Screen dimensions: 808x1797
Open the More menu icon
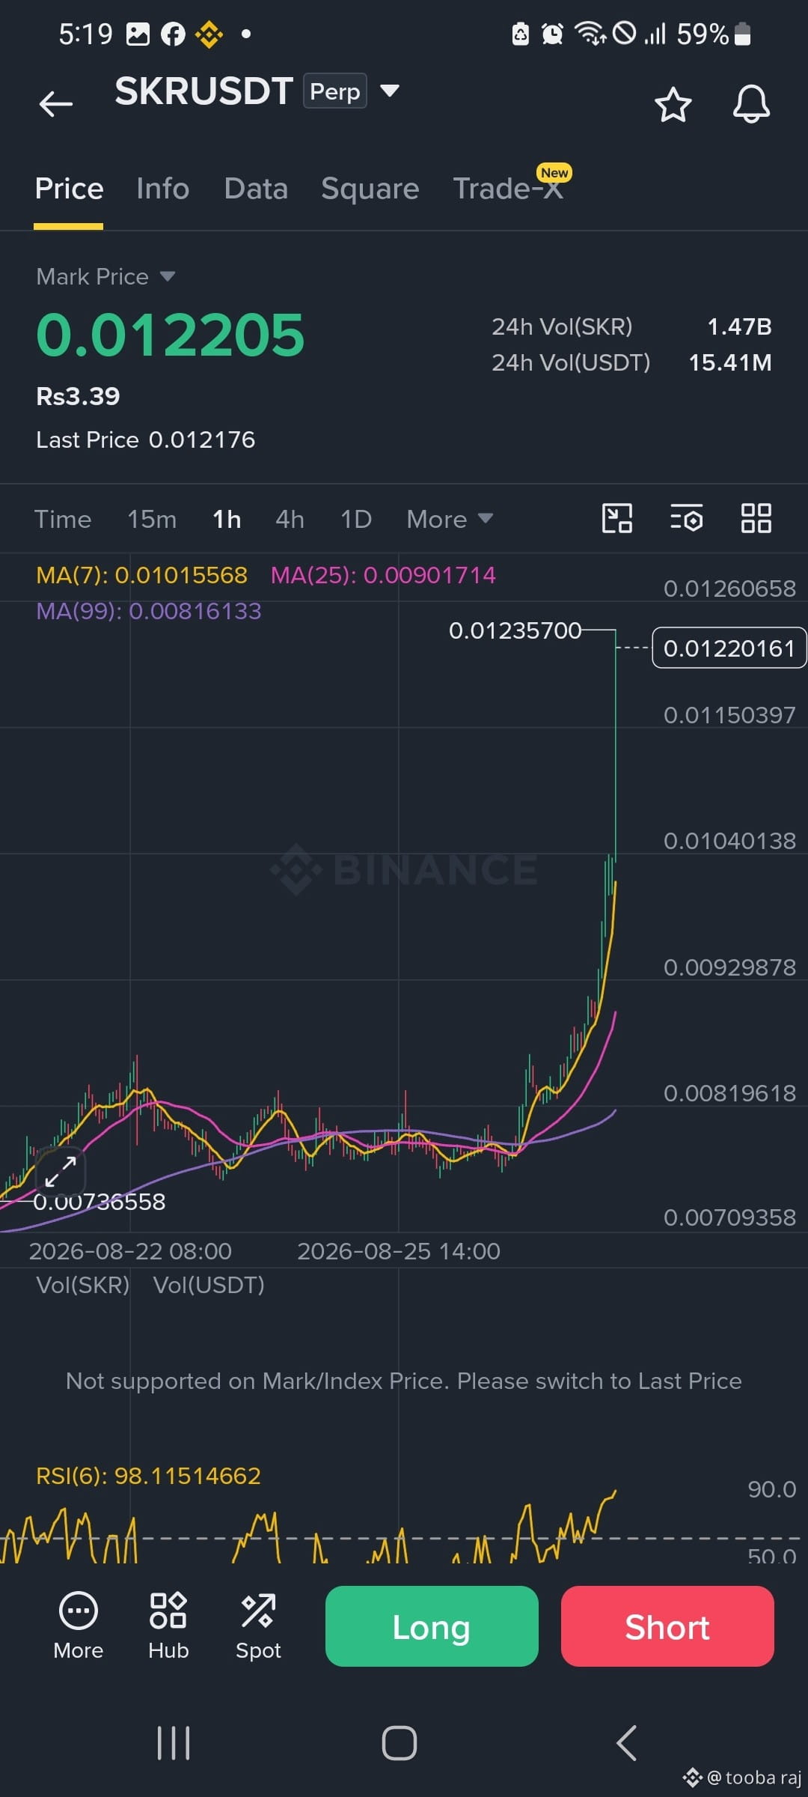click(79, 1626)
